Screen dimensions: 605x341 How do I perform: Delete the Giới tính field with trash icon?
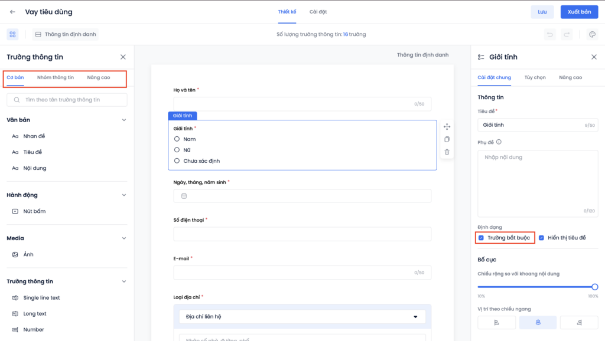pos(447,152)
